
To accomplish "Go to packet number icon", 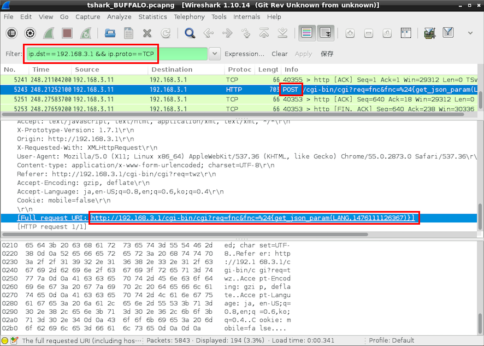I will click(246, 33).
